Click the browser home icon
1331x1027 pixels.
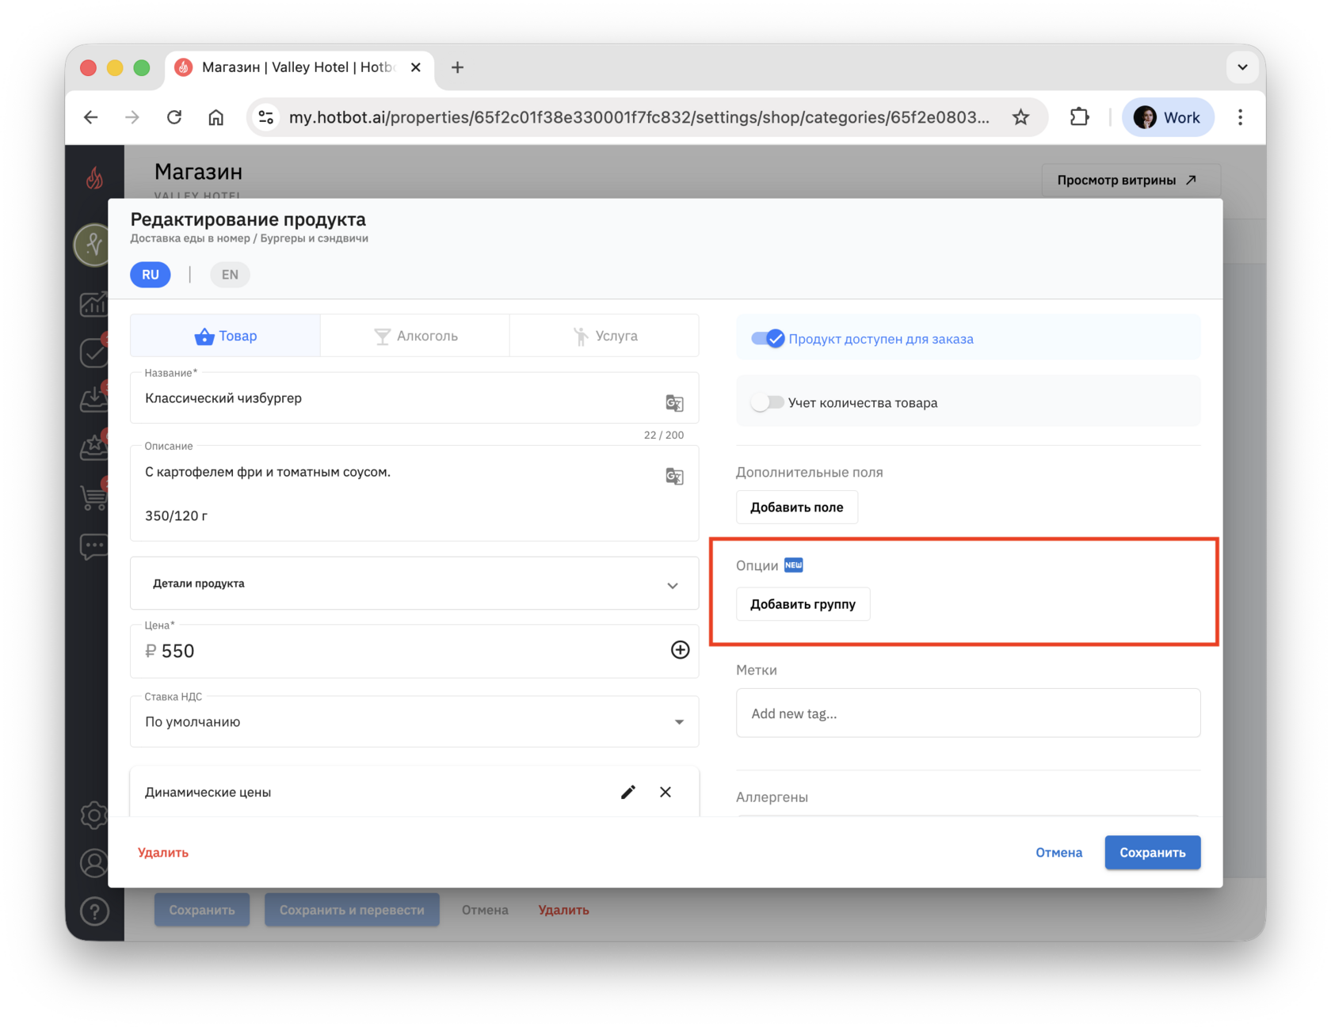[x=215, y=117]
